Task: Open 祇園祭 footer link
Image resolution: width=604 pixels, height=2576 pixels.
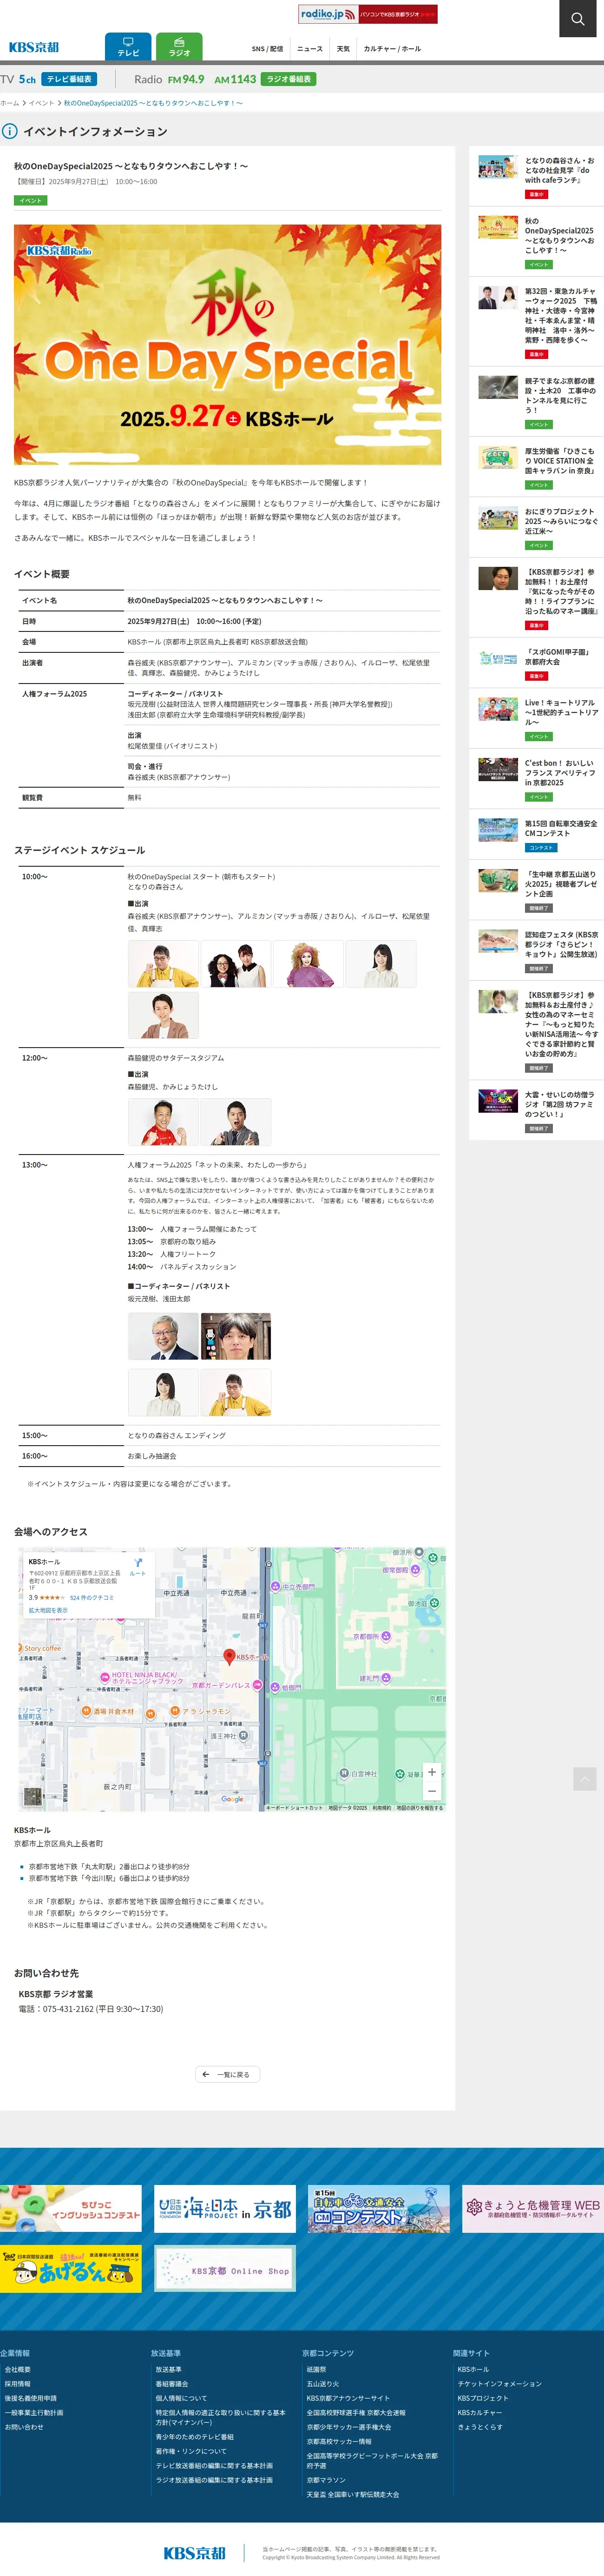Action: tap(316, 2369)
